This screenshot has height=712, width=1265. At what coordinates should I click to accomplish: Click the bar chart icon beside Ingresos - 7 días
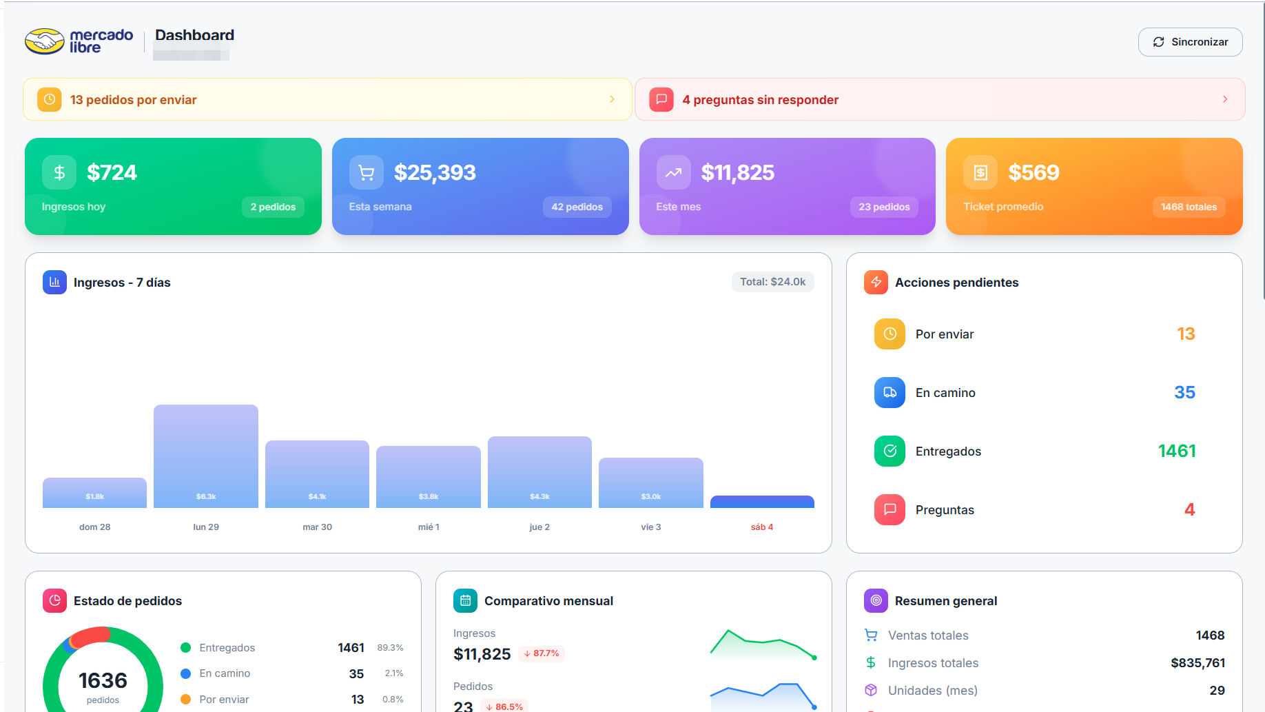pos(54,282)
